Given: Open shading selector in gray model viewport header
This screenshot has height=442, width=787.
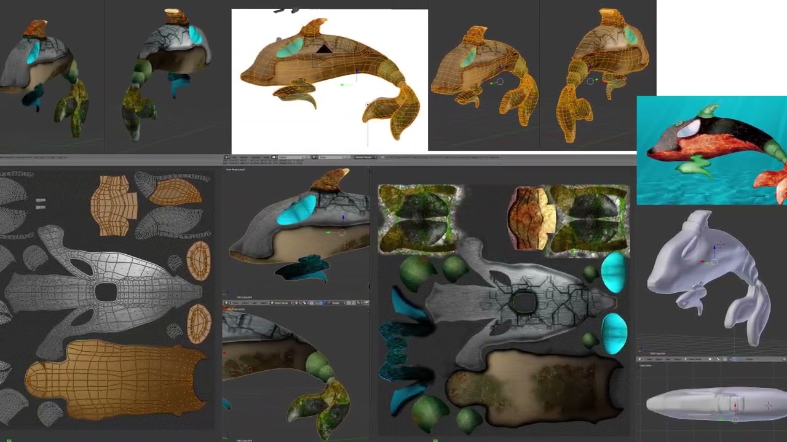Looking at the screenshot, I should click(x=710, y=359).
